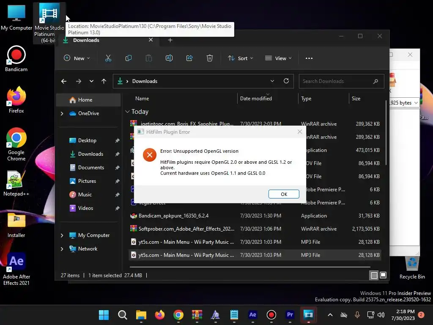This screenshot has height=325, width=433.
Task: Click Movie Studio Platinum taskbar icon
Action: (308, 315)
